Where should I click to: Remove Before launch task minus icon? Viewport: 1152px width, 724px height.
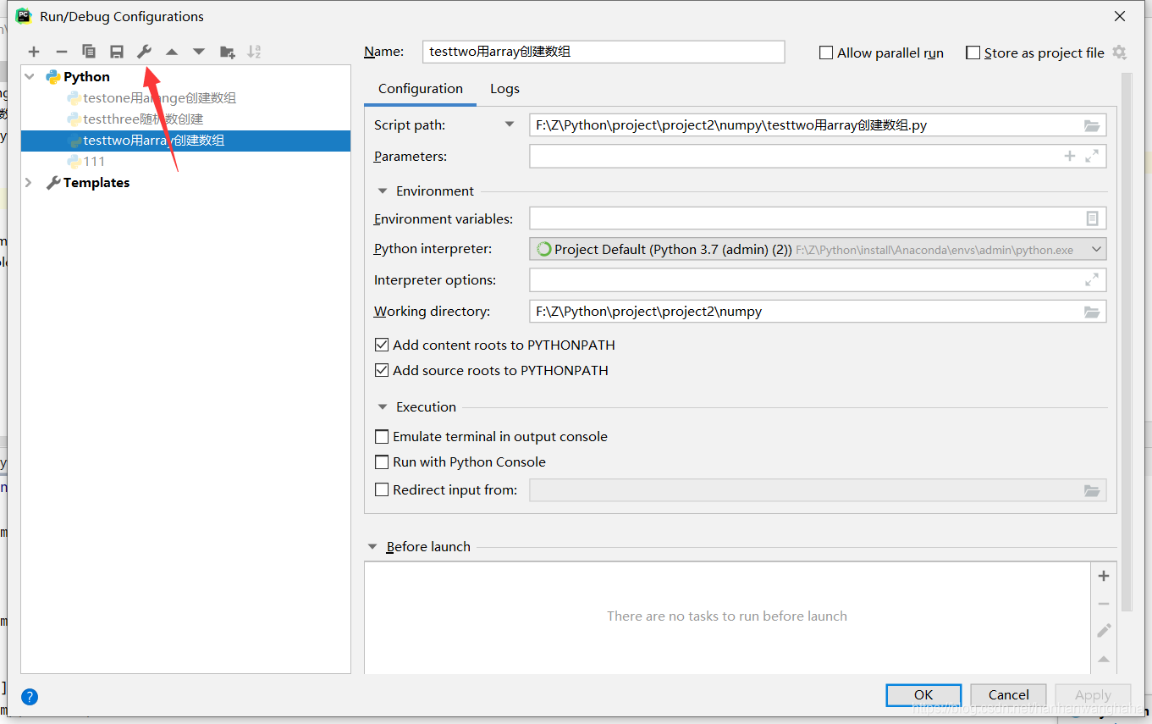click(x=1104, y=604)
